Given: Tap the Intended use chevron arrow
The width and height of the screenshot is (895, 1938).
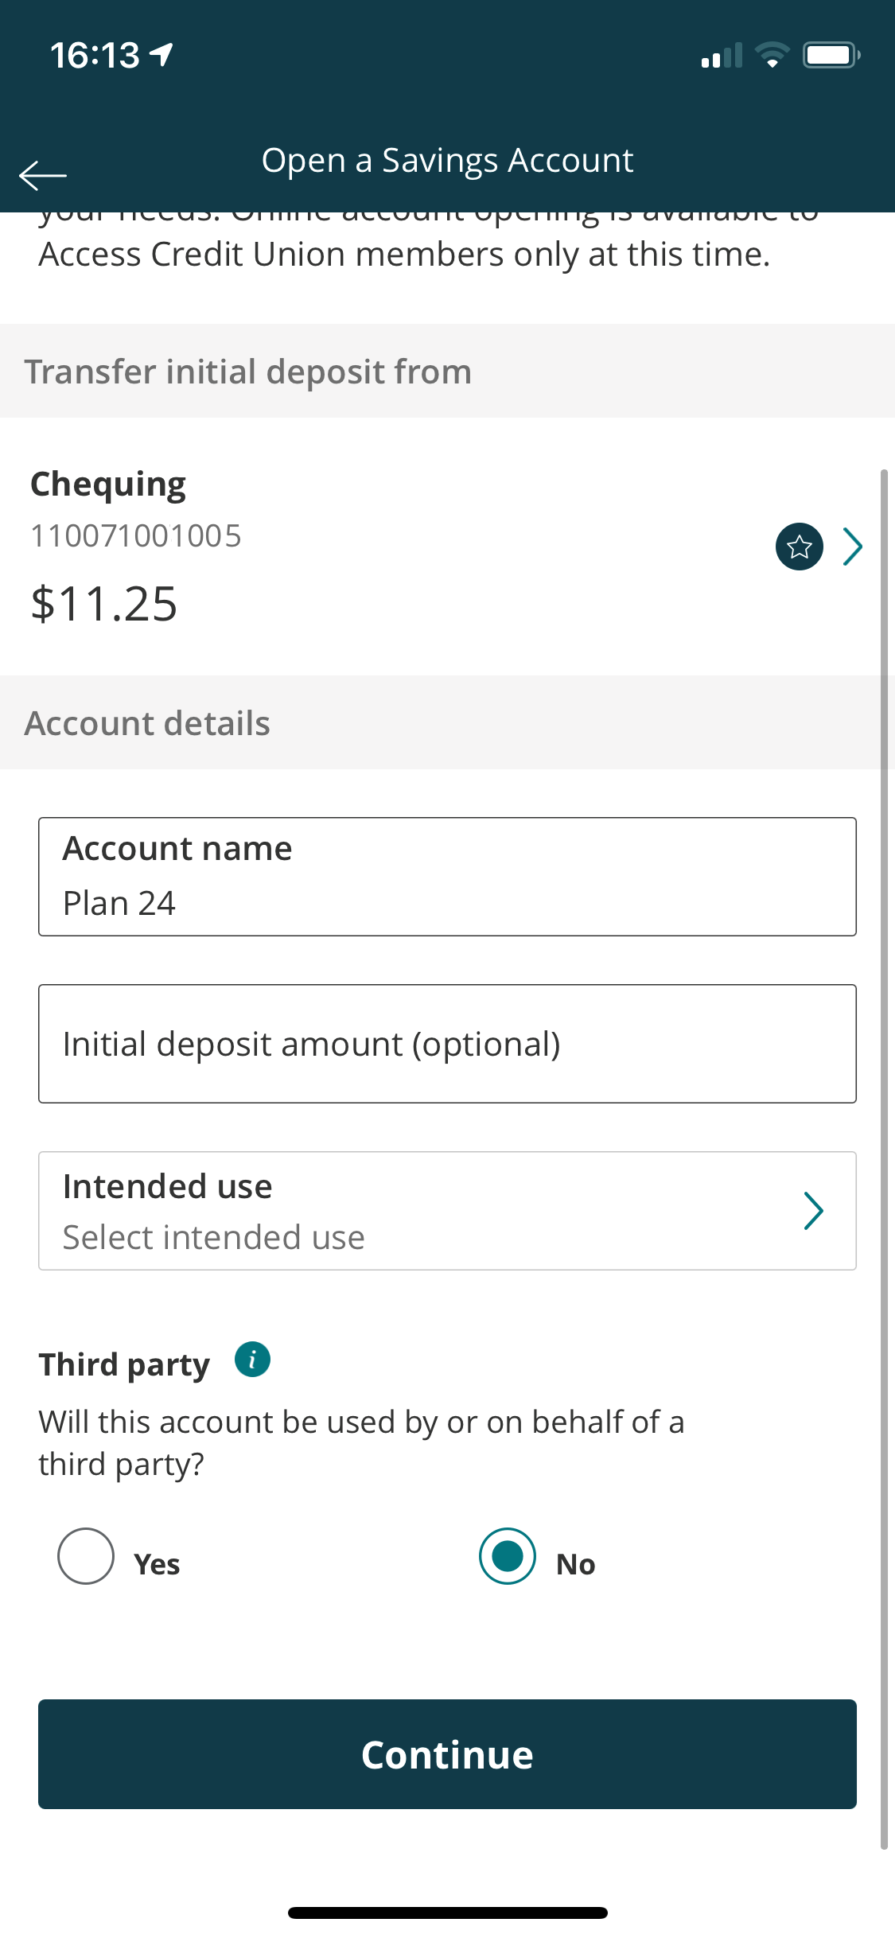Looking at the screenshot, I should pos(813,1211).
